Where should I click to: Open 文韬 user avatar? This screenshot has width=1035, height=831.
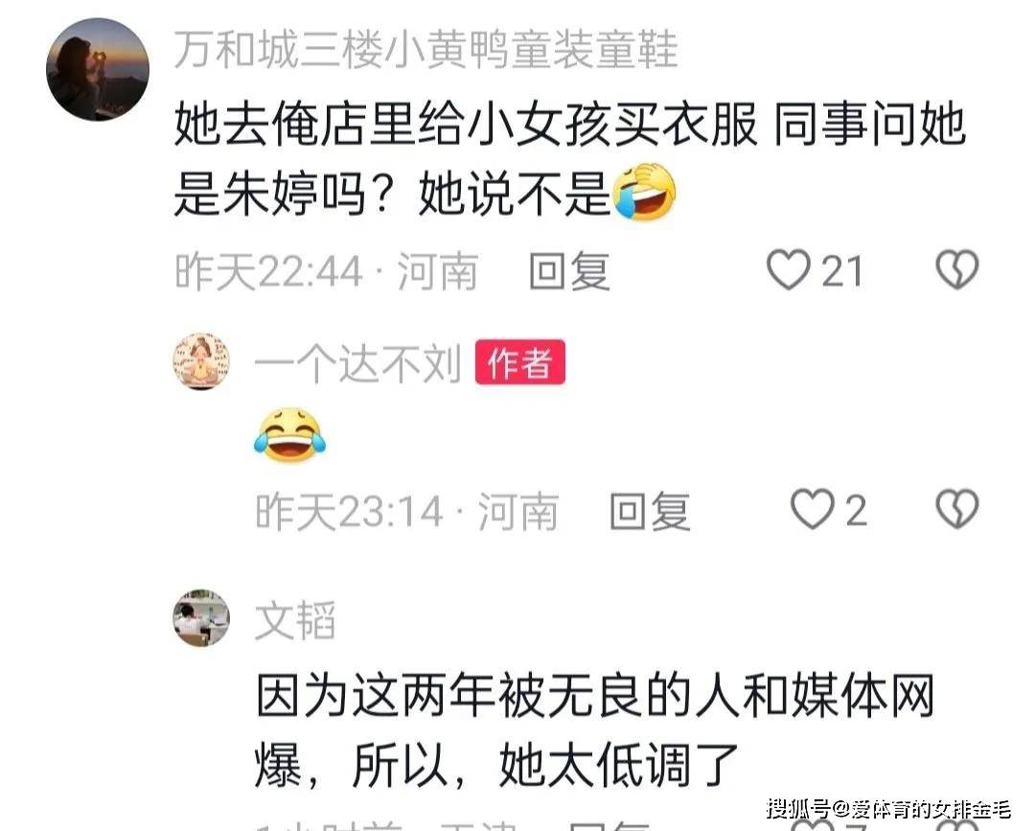coord(201,618)
